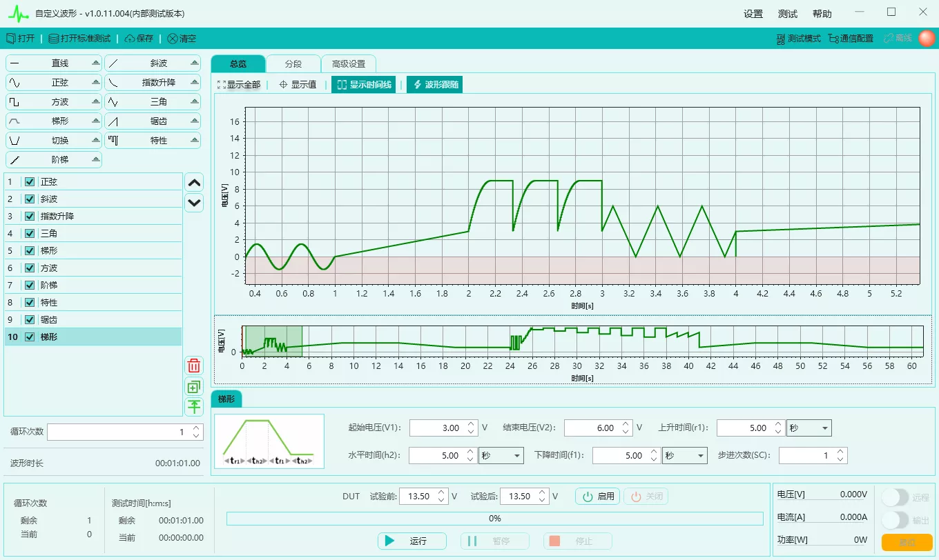Toggle 波形跟随 waveform follow button
The width and height of the screenshot is (939, 560).
coord(435,85)
